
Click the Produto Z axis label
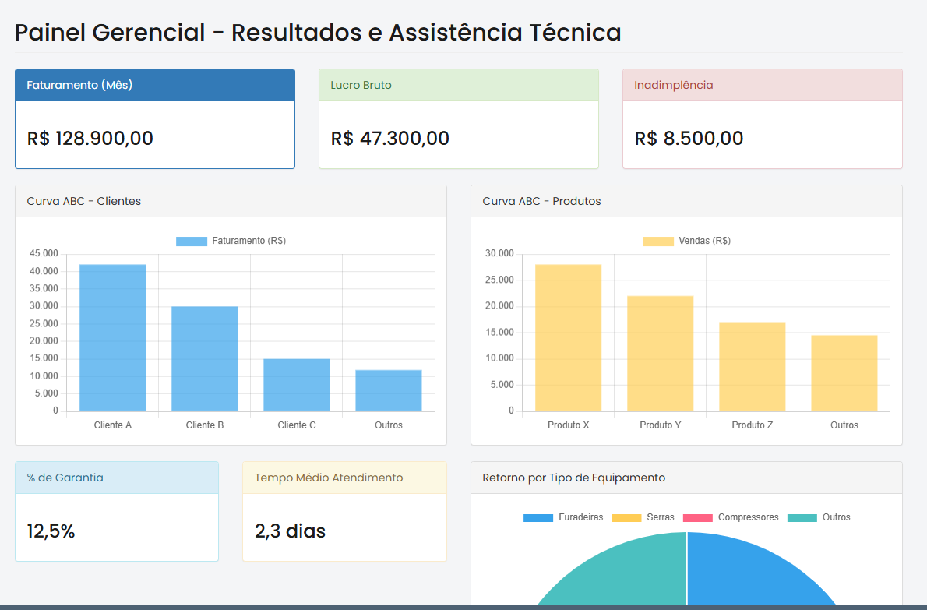click(752, 425)
